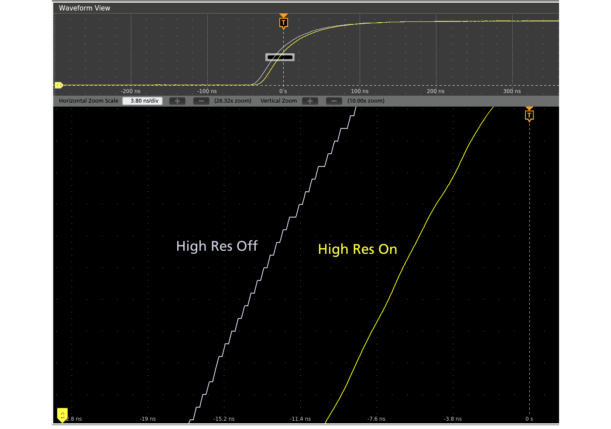Click the Waveform View title
Image resolution: width=611 pixels, height=429 pixels.
[85, 8]
